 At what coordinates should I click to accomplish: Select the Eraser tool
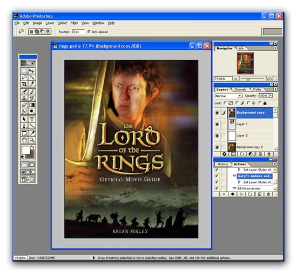tap(24, 105)
